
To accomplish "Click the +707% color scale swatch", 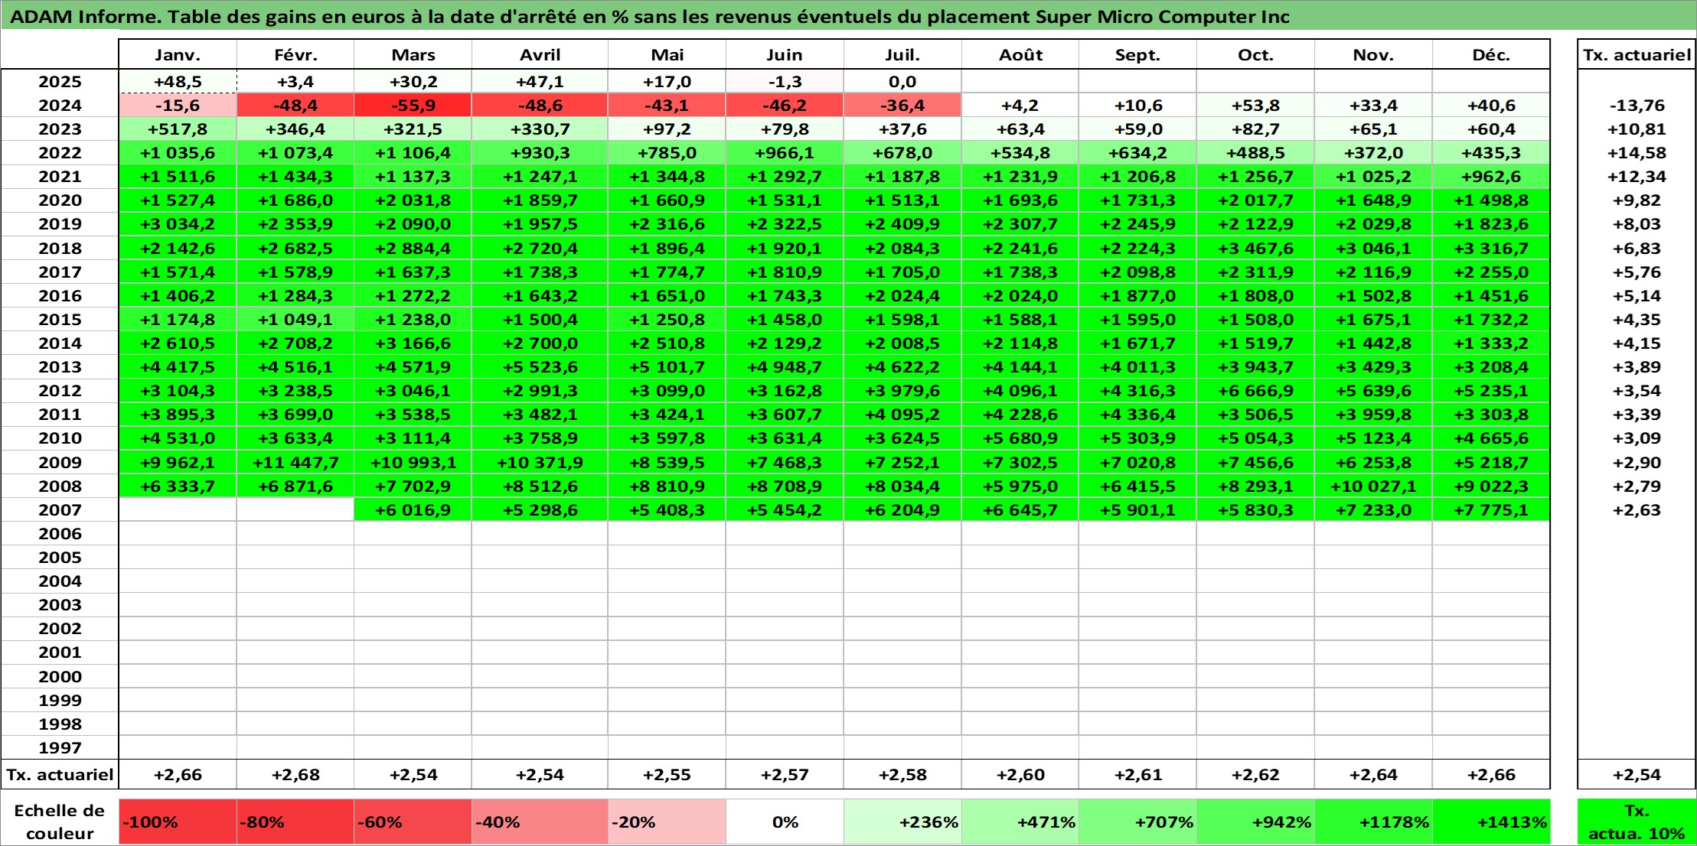I will [x=1138, y=822].
